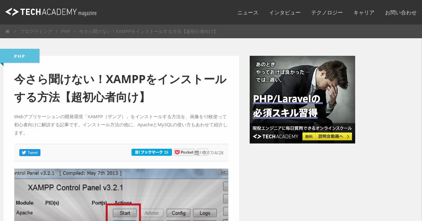Follow the PHP breadcrumb link
The height and width of the screenshot is (221, 422).
pyautogui.click(x=66, y=32)
